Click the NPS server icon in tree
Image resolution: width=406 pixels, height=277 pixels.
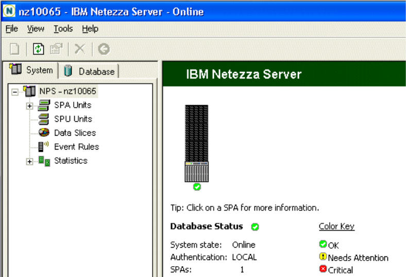click(x=29, y=91)
